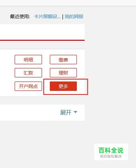136x168 pixels.
Task: Click the white header strip at top
Action: 68,3
